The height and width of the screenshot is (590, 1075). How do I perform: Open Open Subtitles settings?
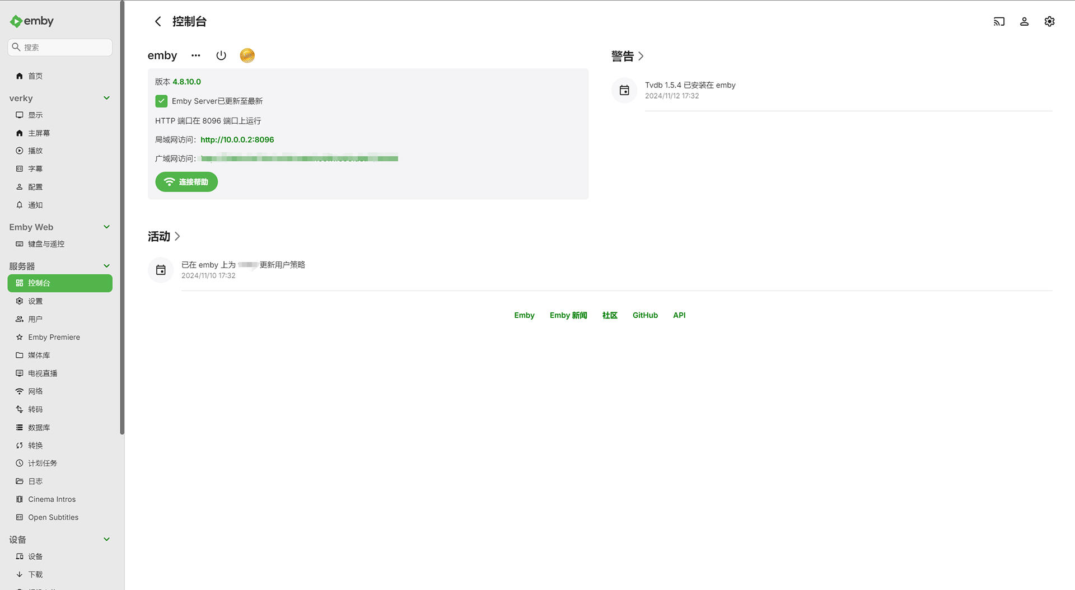pyautogui.click(x=60, y=517)
